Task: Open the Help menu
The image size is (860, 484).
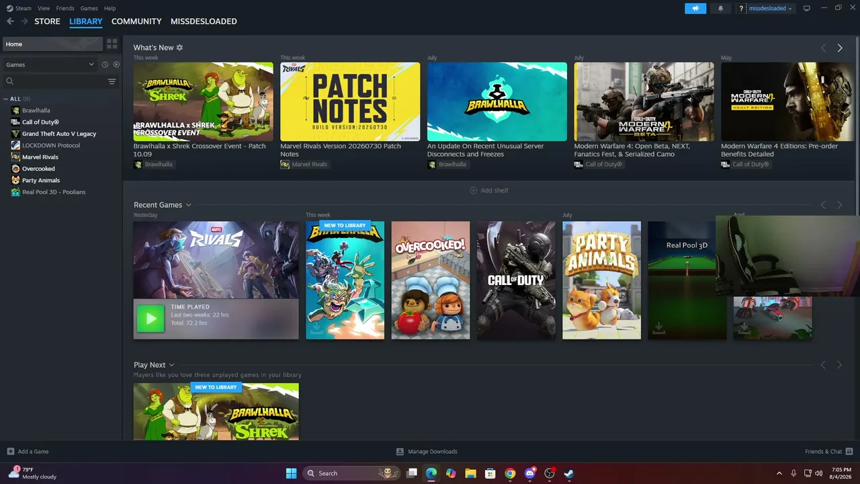Action: 110,8
